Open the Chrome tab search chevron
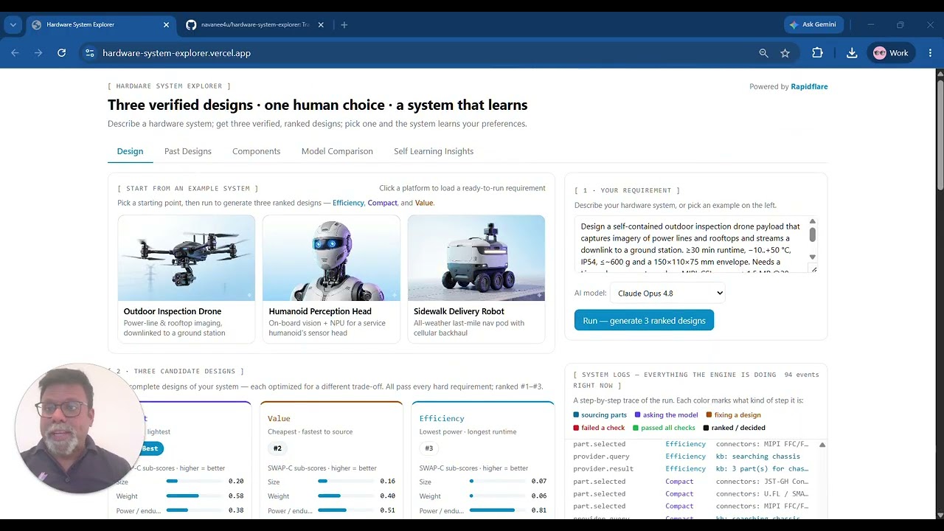944x531 pixels. pos(13,24)
